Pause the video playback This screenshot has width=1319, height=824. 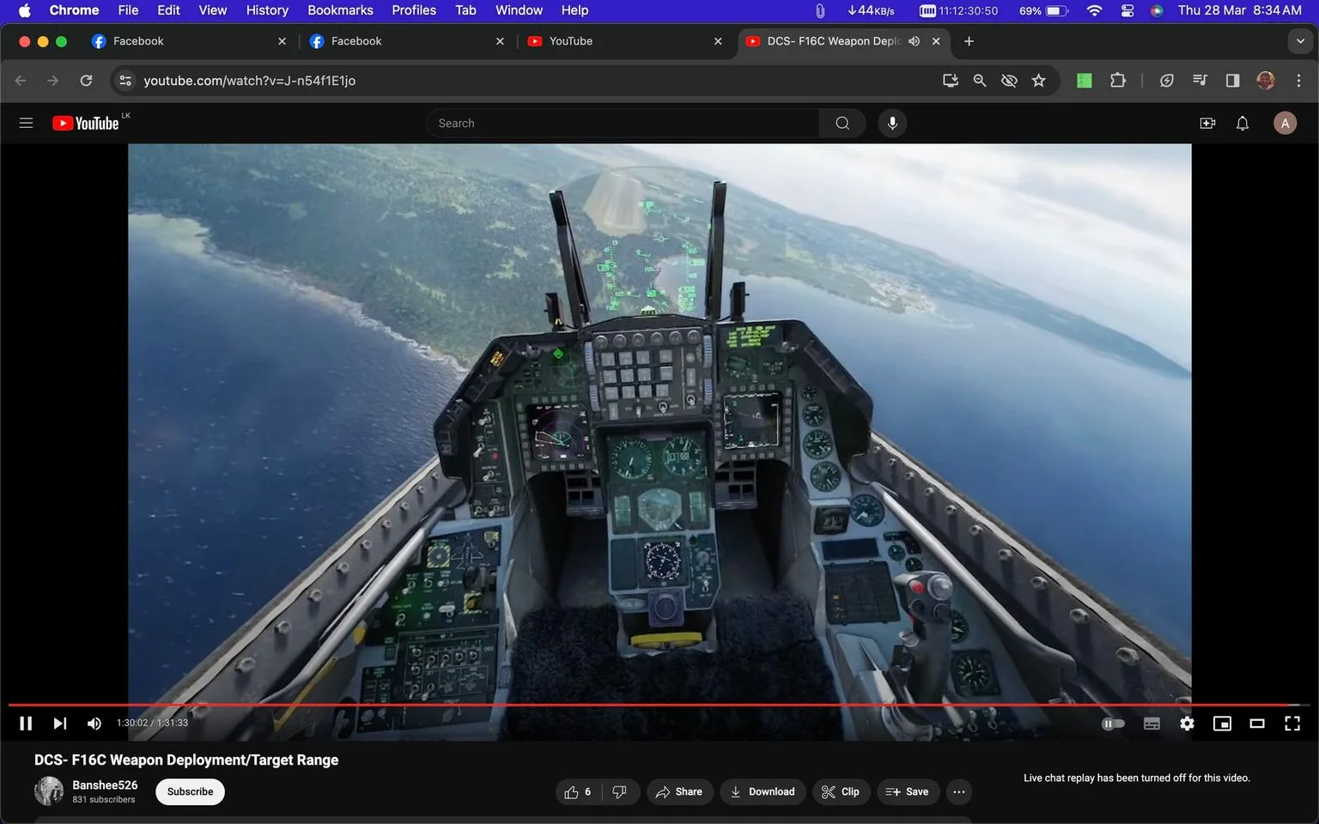26,724
